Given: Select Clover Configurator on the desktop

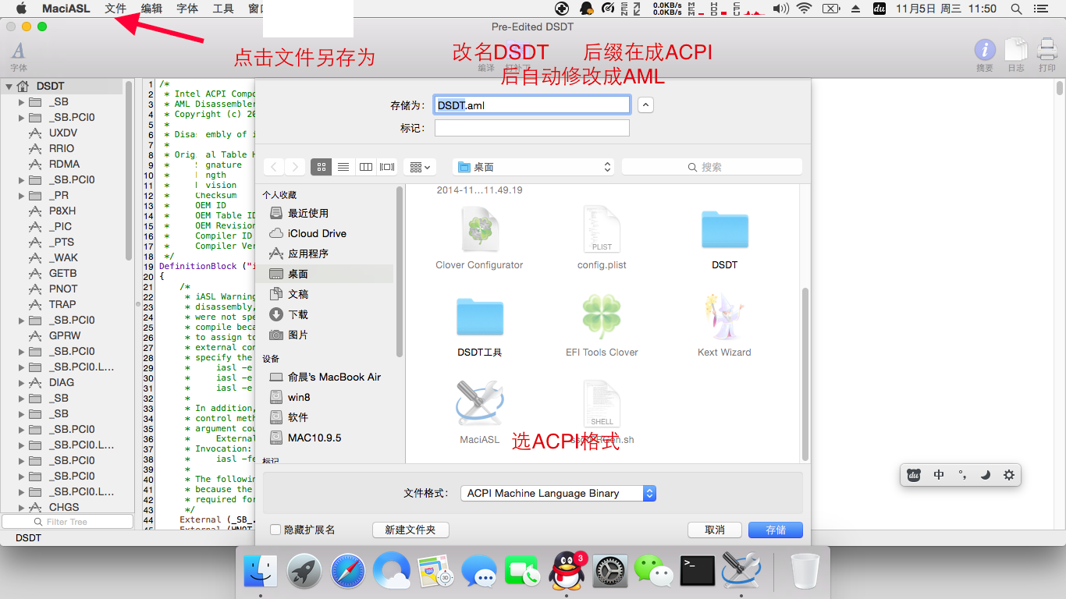Looking at the screenshot, I should pyautogui.click(x=479, y=238).
